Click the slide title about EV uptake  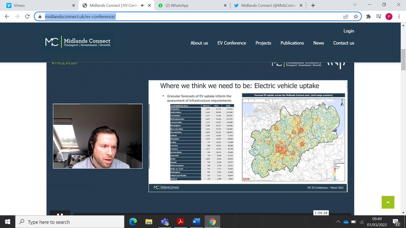(240, 86)
